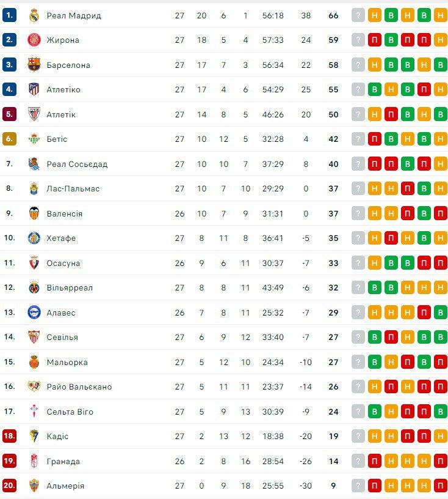Click the Villarreal club logo

34,287
